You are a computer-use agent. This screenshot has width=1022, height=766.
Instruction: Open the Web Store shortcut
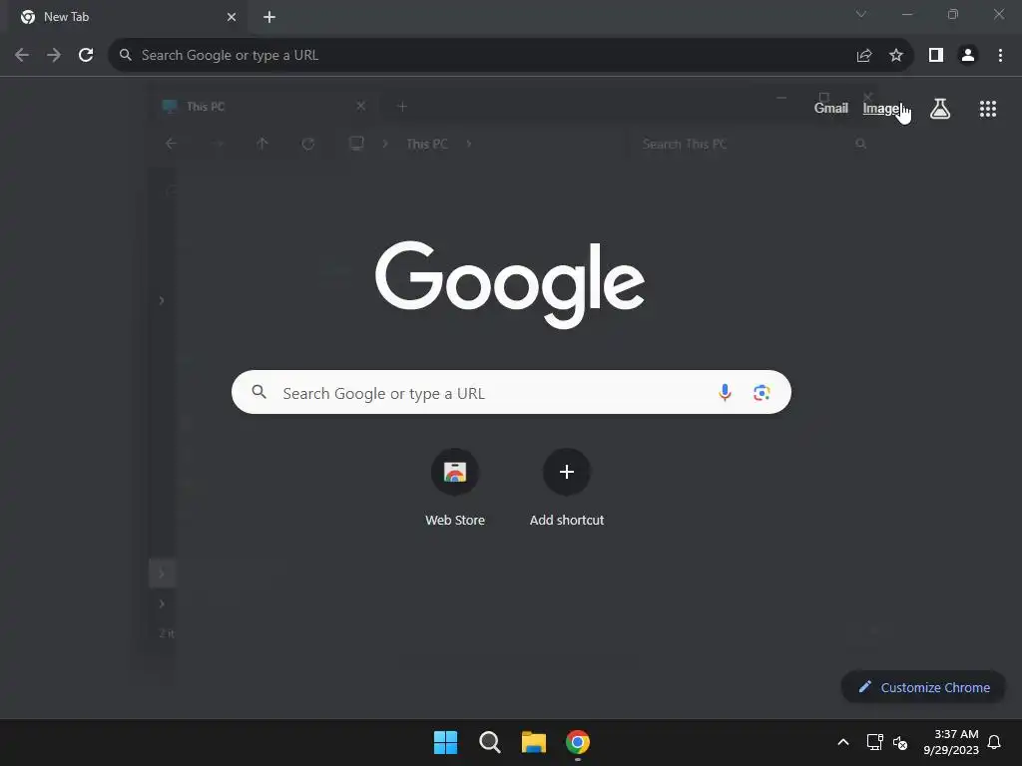click(455, 489)
